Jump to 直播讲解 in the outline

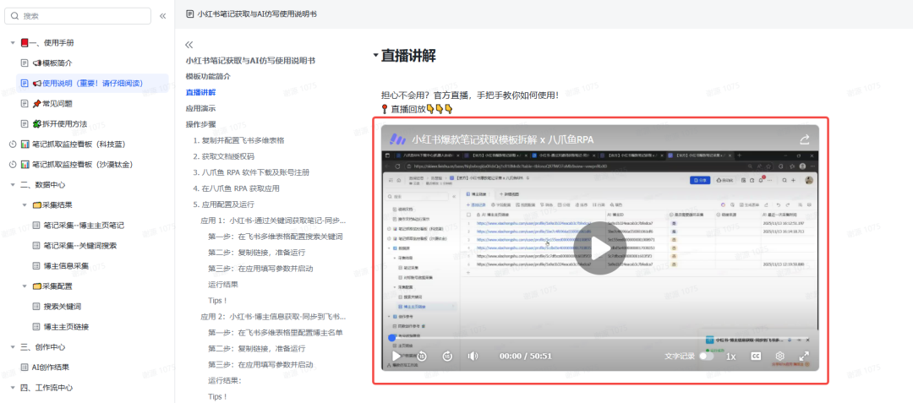tap(201, 92)
